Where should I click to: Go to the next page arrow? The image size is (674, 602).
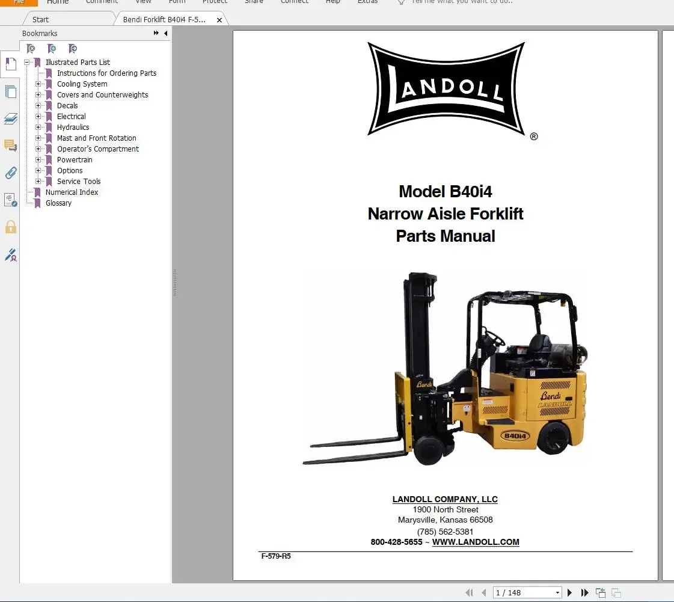click(x=569, y=593)
